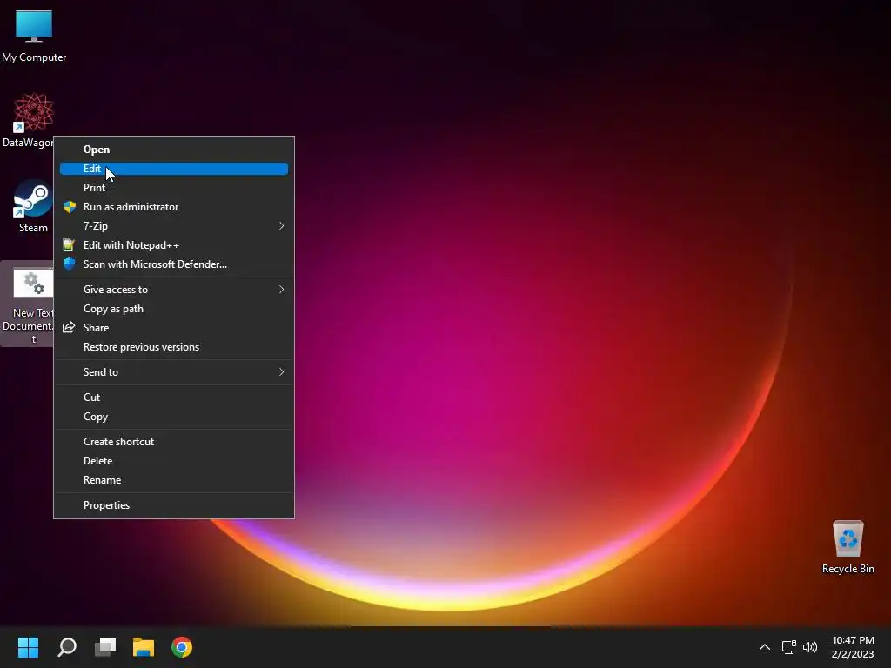Open network status tray icon
The width and height of the screenshot is (891, 668).
tap(788, 647)
